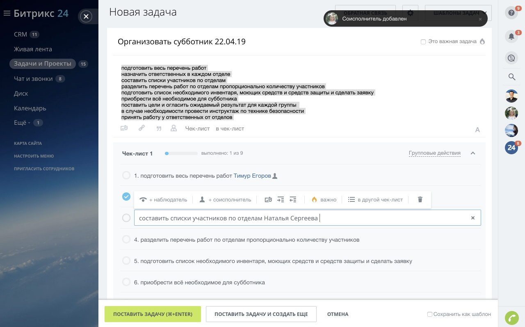Screen dimensions: 525x327
Task: Open 'Задачи и Проекты' in sidebar
Action: [43, 64]
